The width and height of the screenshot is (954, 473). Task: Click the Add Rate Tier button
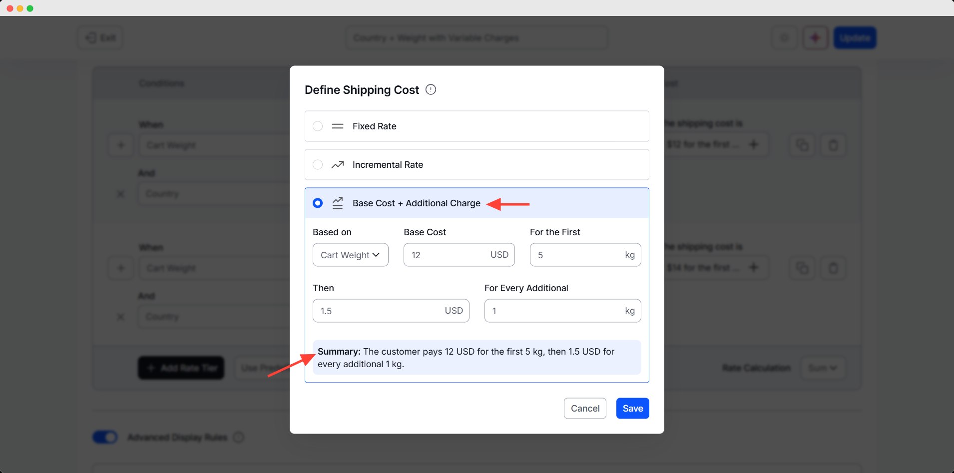point(181,368)
